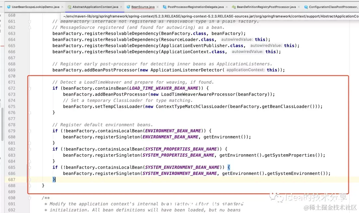Collapse the Javadoc fold marker at line 690

pyautogui.click(x=30, y=198)
